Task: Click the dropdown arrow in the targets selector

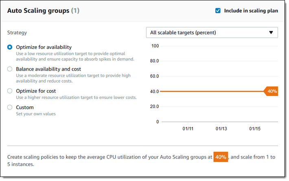Action: coord(271,33)
